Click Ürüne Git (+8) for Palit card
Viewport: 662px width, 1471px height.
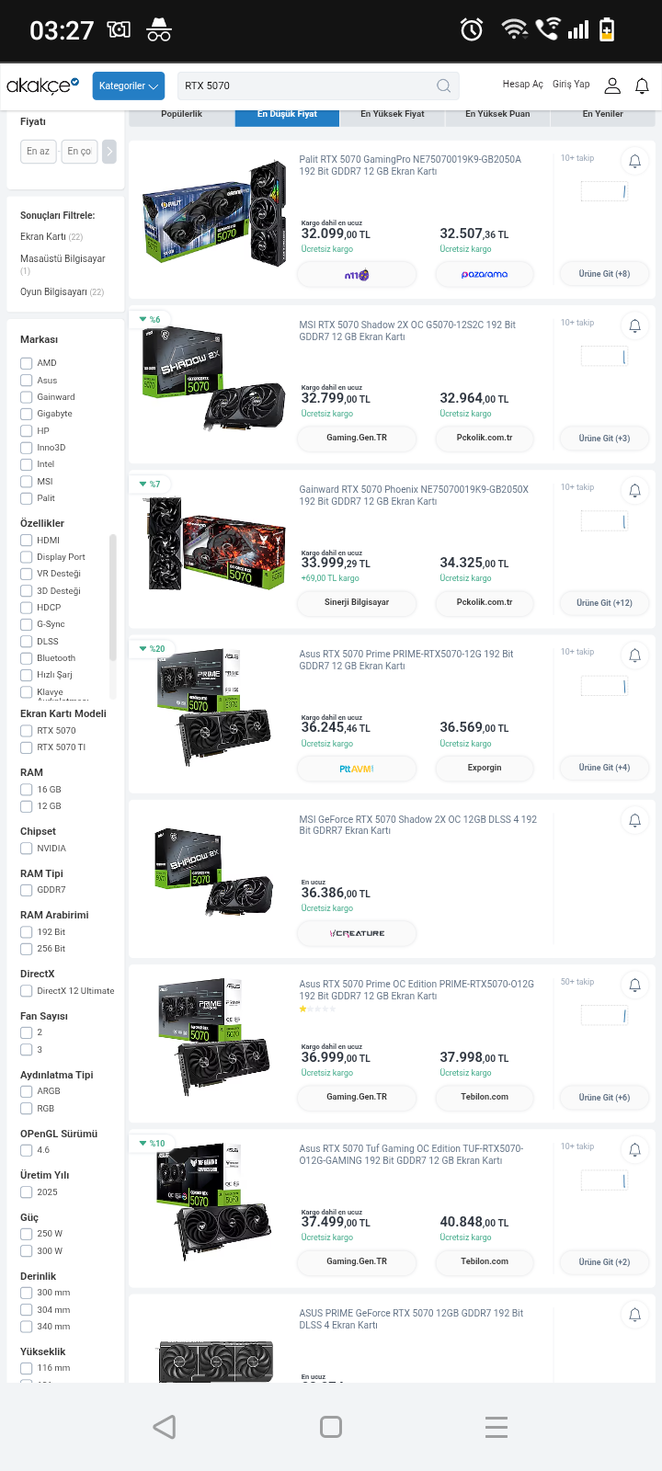coord(604,274)
